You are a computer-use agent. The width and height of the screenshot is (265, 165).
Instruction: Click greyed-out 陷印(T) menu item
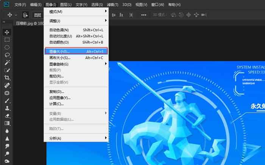[x=76, y=129]
